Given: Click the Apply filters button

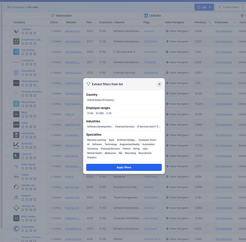Looking at the screenshot, I should pos(124,167).
